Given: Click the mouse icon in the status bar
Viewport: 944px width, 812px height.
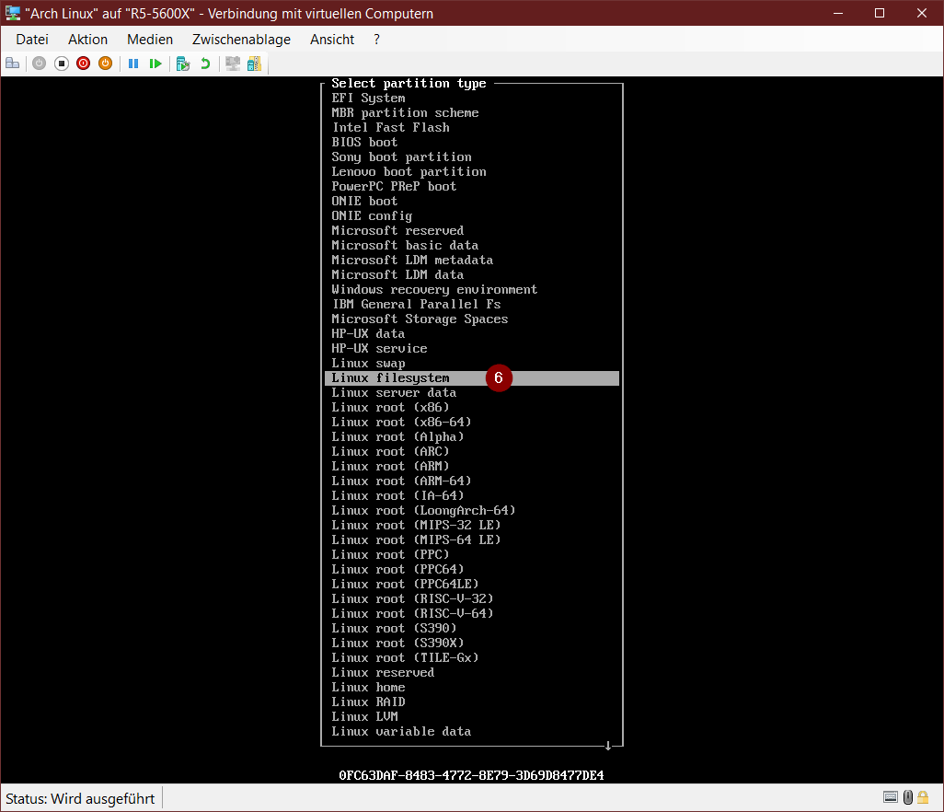Looking at the screenshot, I should (908, 797).
